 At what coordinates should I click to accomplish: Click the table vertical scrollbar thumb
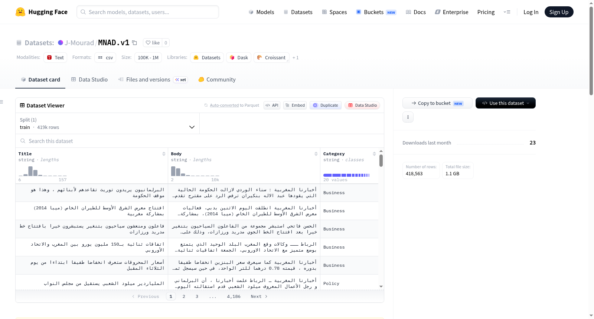point(381,160)
